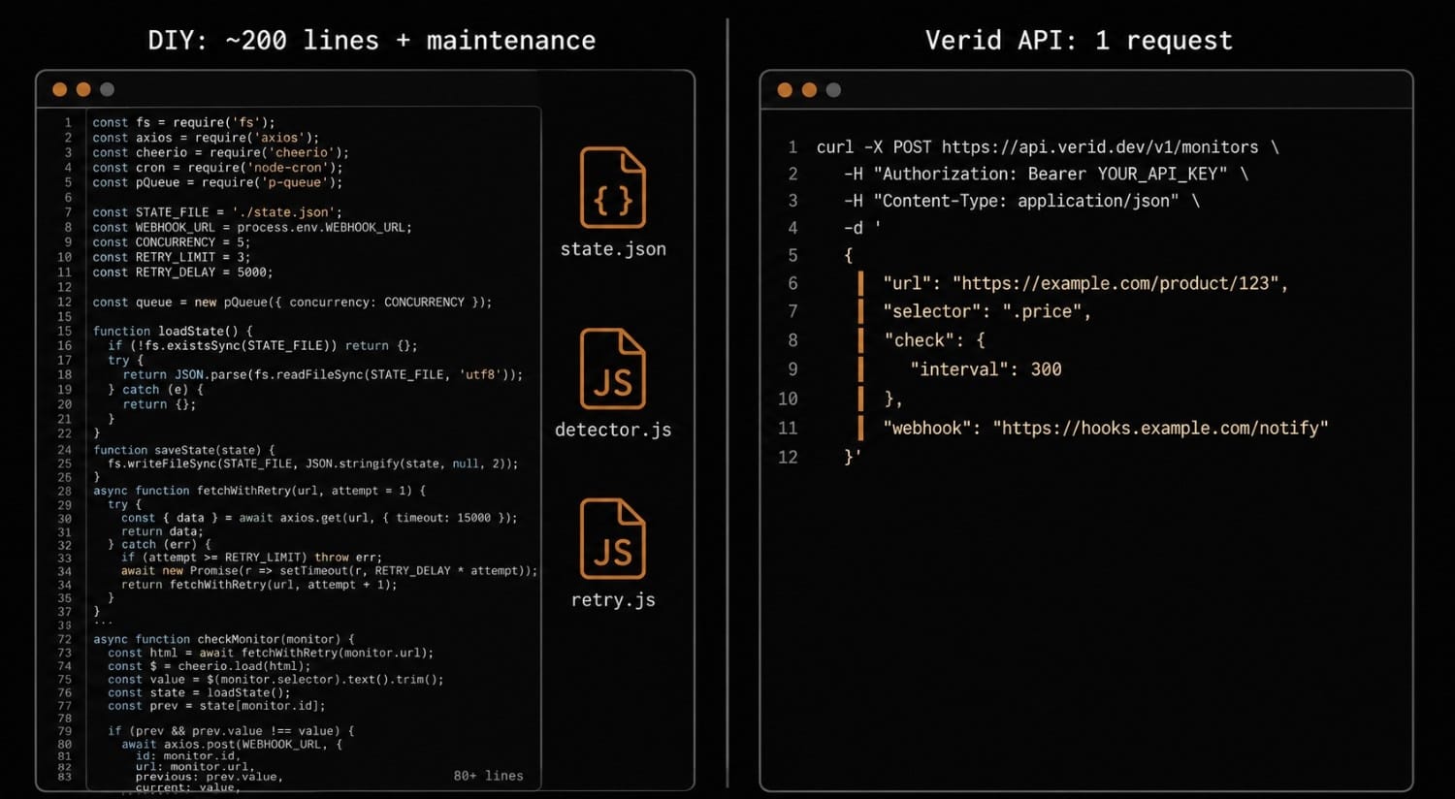This screenshot has height=799, width=1455.
Task: Click the first orange dot in DIY window
Action: pyautogui.click(x=59, y=89)
